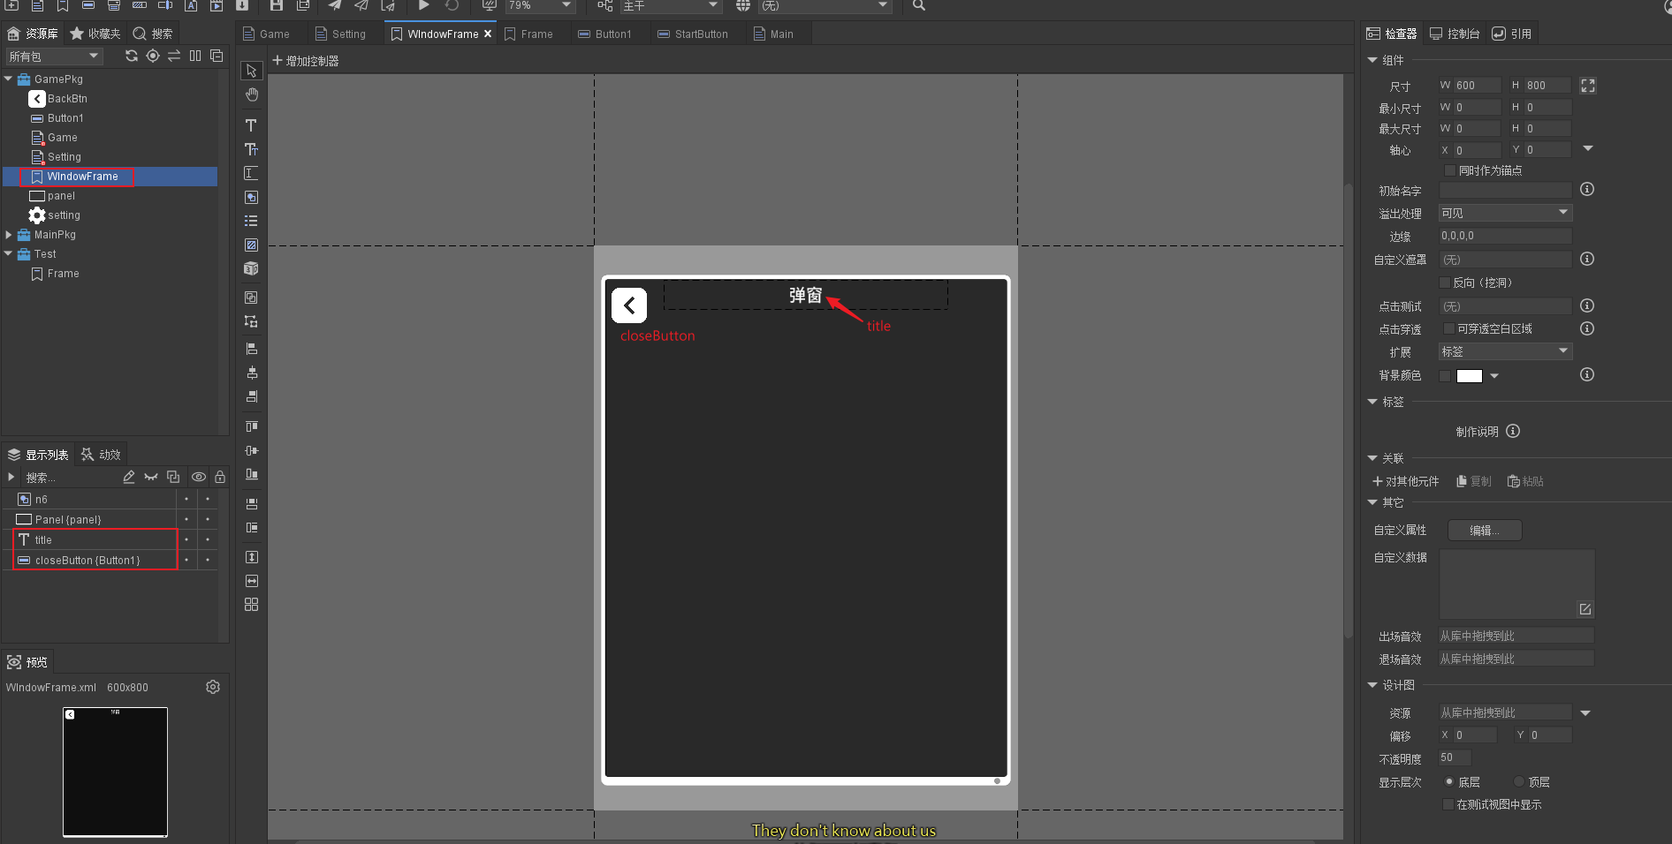Select the Loader tool
This screenshot has width=1672, height=844.
coord(251,245)
